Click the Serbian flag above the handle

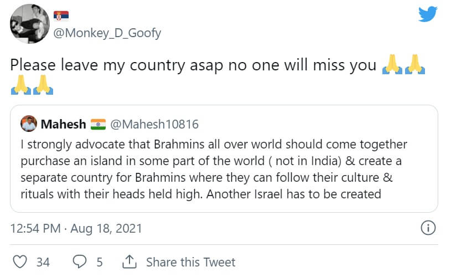[x=61, y=16]
